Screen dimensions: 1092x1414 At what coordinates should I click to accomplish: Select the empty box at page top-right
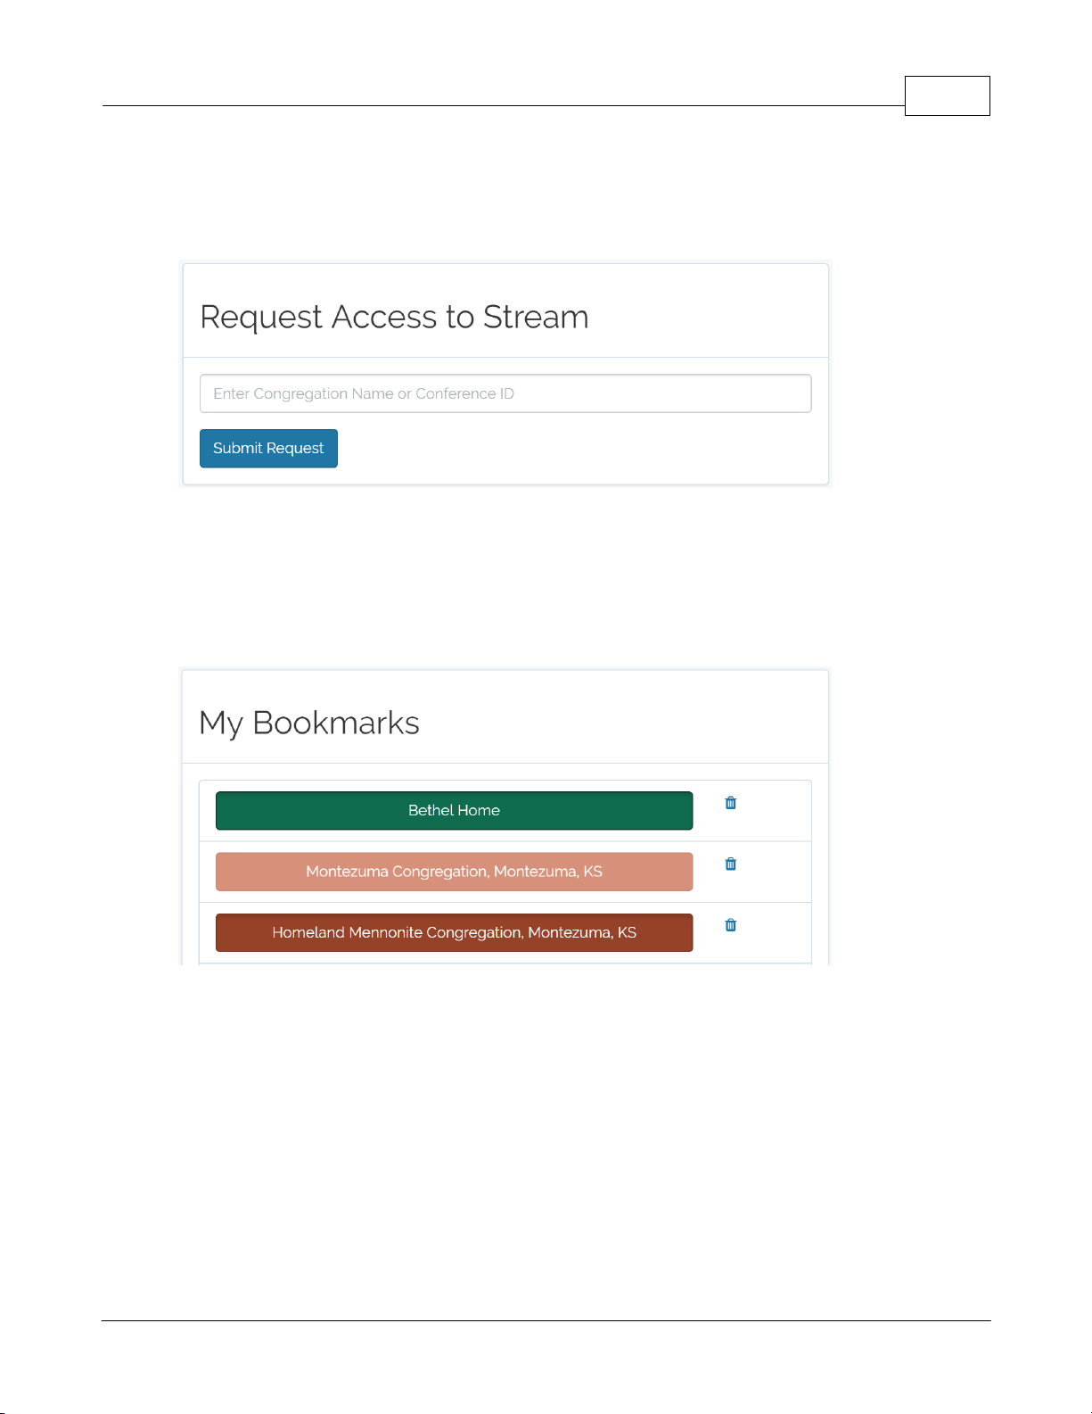point(947,95)
